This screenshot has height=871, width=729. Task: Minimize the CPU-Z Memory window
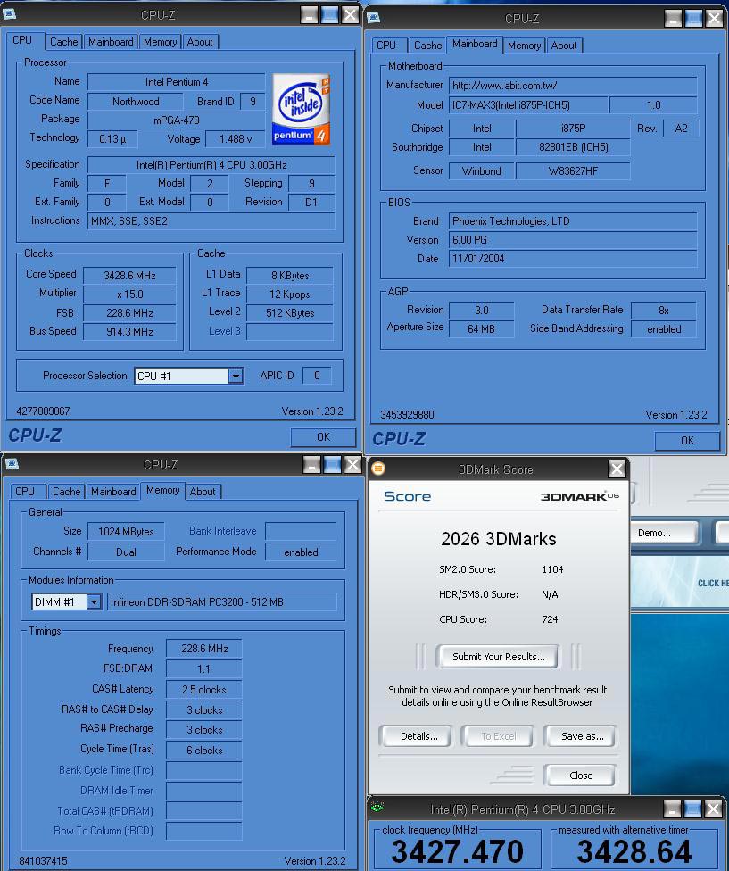(x=312, y=464)
